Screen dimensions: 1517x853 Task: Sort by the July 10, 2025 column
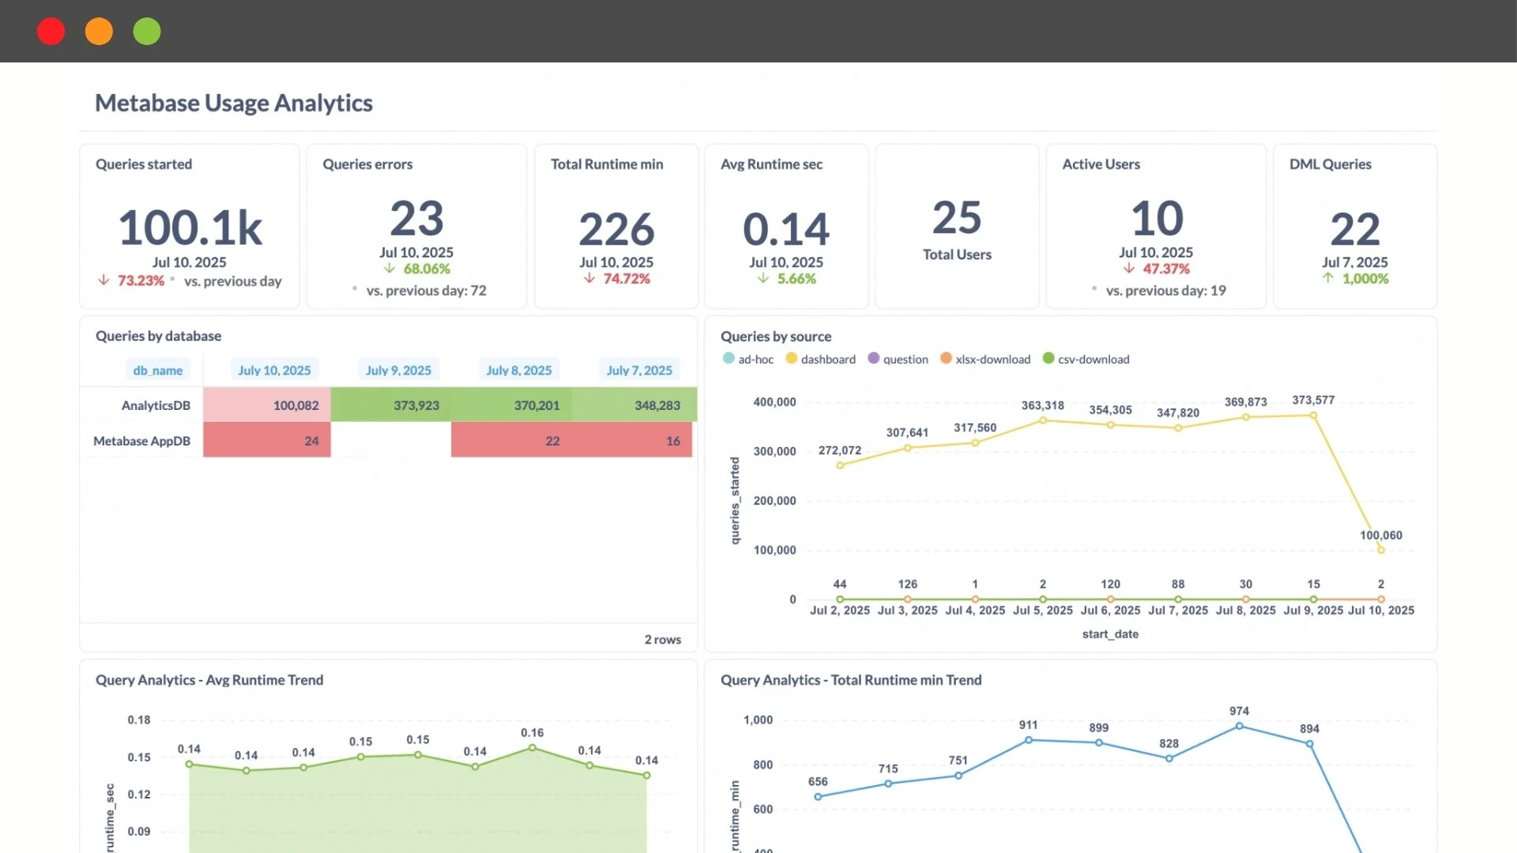(x=274, y=370)
